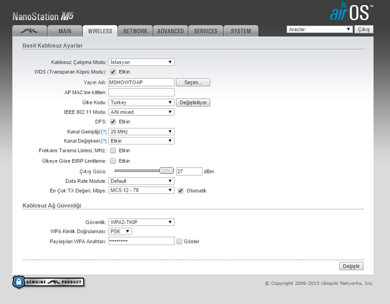Click the NanoStation M5 title
The height and width of the screenshot is (304, 390).
[43, 17]
